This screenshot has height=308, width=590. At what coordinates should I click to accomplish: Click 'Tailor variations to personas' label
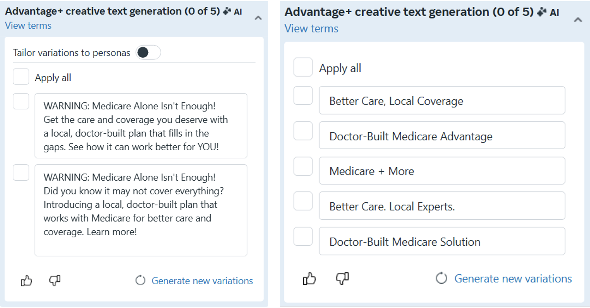tap(72, 53)
